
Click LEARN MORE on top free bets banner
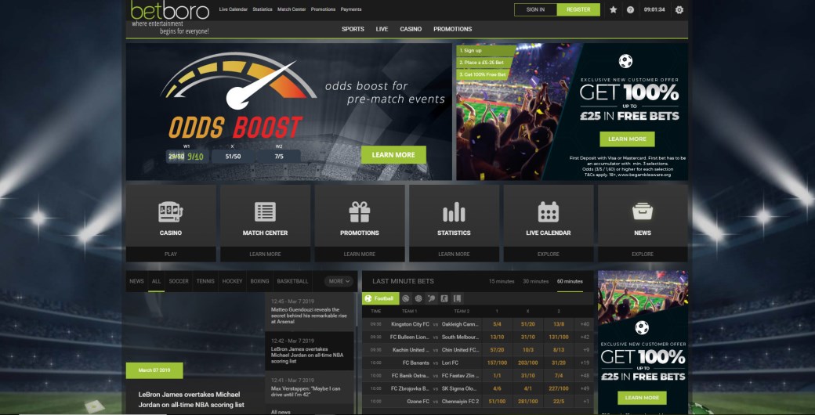[627, 139]
